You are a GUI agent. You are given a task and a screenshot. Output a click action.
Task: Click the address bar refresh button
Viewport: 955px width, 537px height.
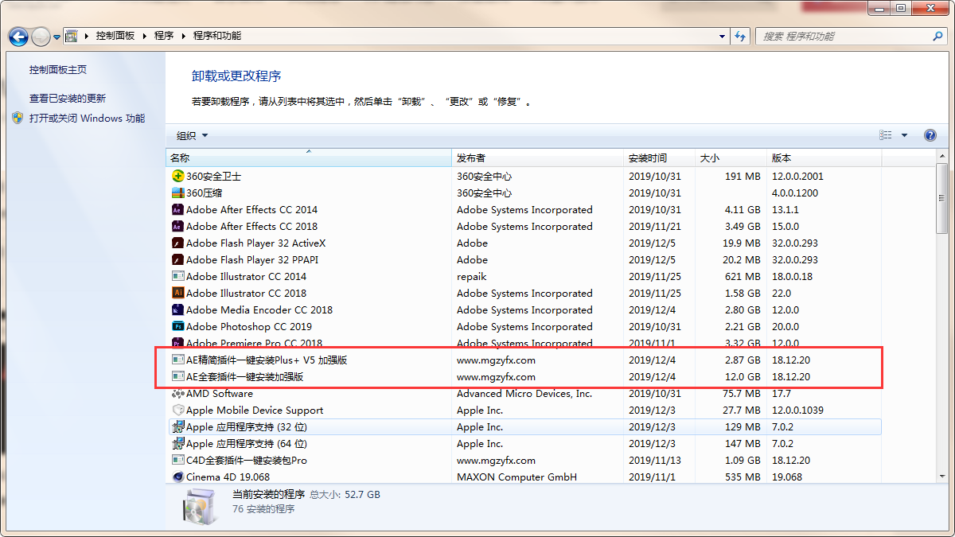click(x=741, y=36)
